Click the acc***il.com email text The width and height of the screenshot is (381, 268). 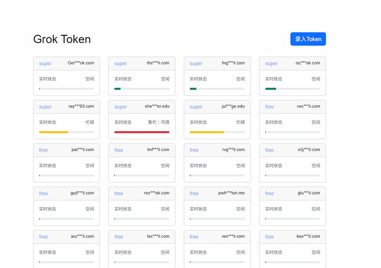[82, 236]
